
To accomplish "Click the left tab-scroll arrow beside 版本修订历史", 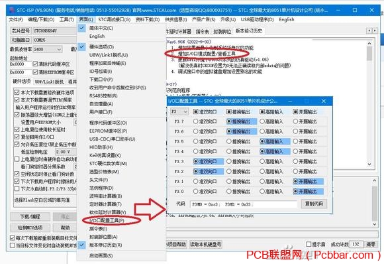I will (x=369, y=31).
